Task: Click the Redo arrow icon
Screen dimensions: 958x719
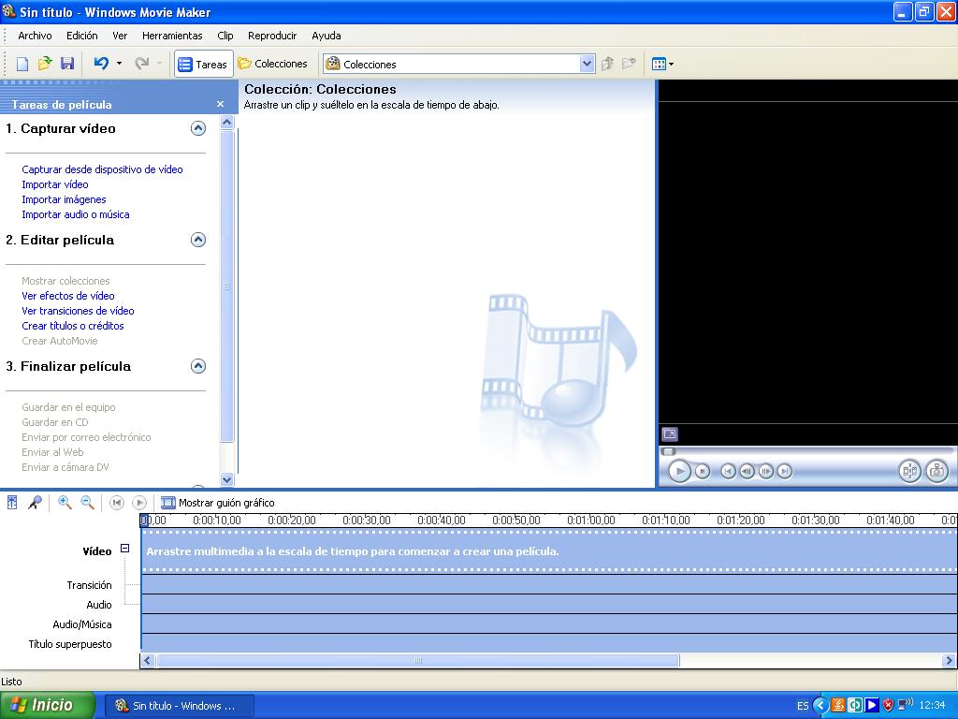Action: point(142,63)
